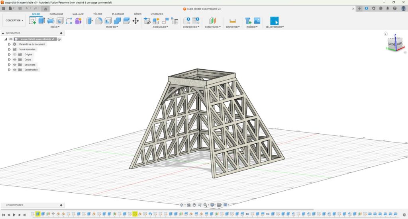Image resolution: width=408 pixels, height=219 pixels.
Task: Click the Insert image icon
Action: click(x=257, y=21)
